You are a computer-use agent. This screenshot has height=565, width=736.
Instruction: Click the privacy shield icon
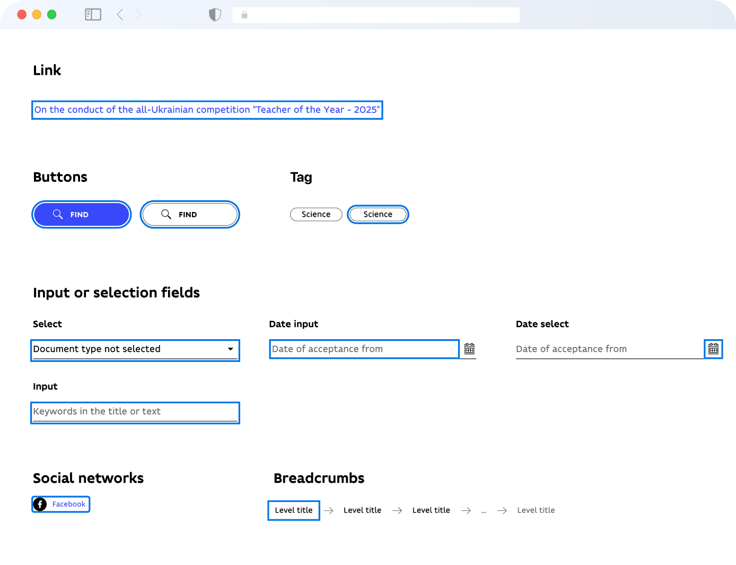(x=215, y=15)
